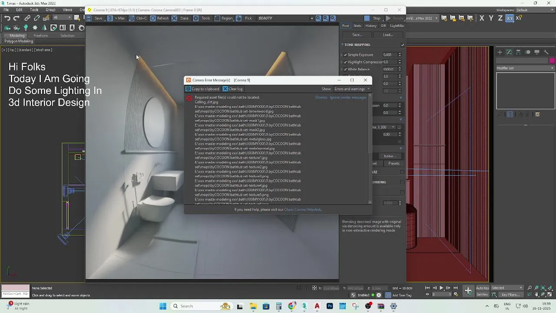The image size is (556, 313).
Task: Open the Modify tab in command panel
Action: tap(509, 52)
